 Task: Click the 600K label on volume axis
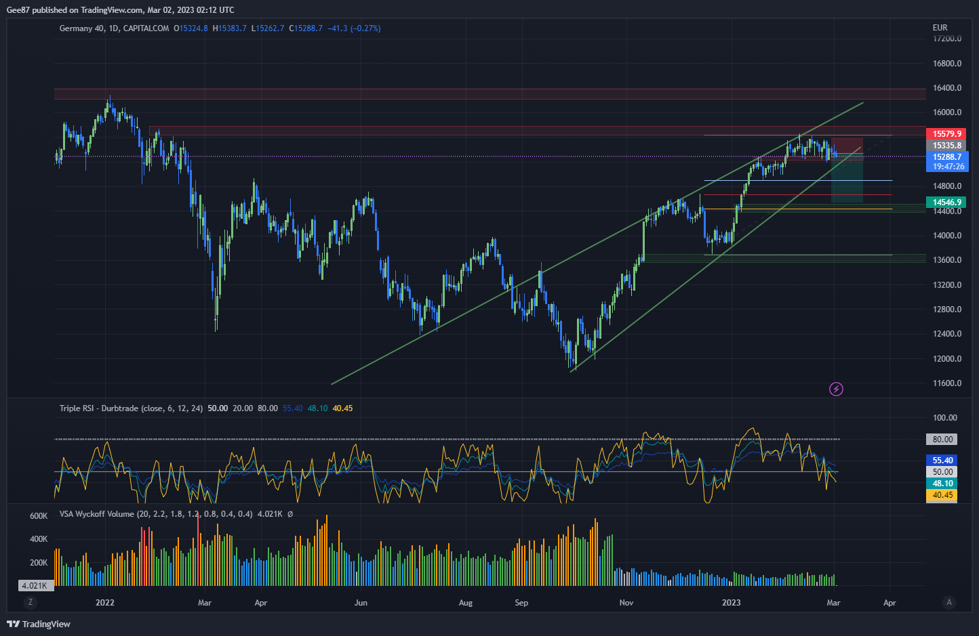39,516
